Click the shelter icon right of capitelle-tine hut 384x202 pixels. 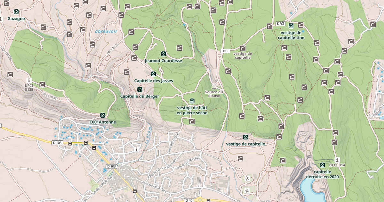coord(301,25)
